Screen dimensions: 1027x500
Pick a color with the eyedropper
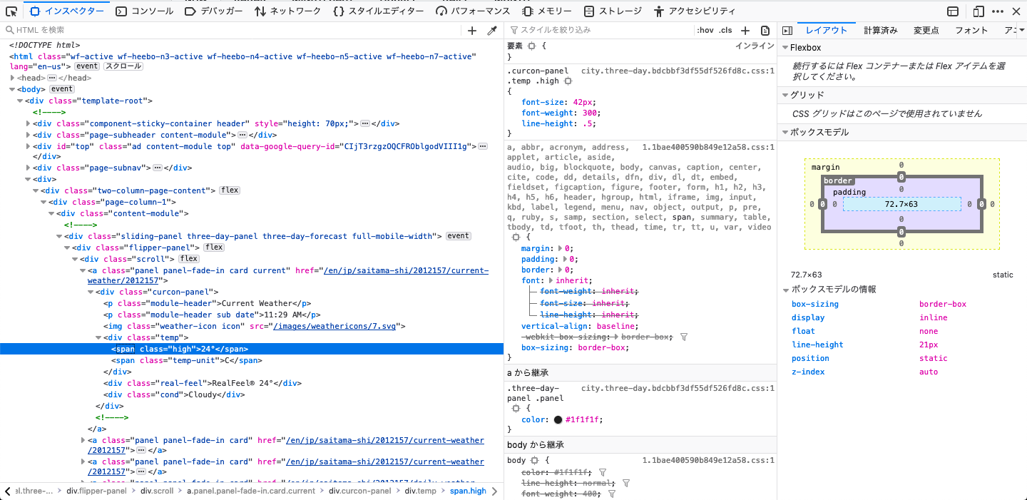pos(491,31)
